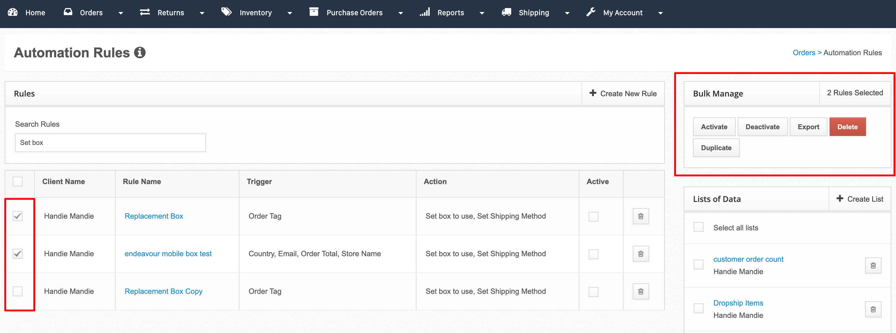
Task: Open the Dropship Items list link
Action: pyautogui.click(x=738, y=303)
